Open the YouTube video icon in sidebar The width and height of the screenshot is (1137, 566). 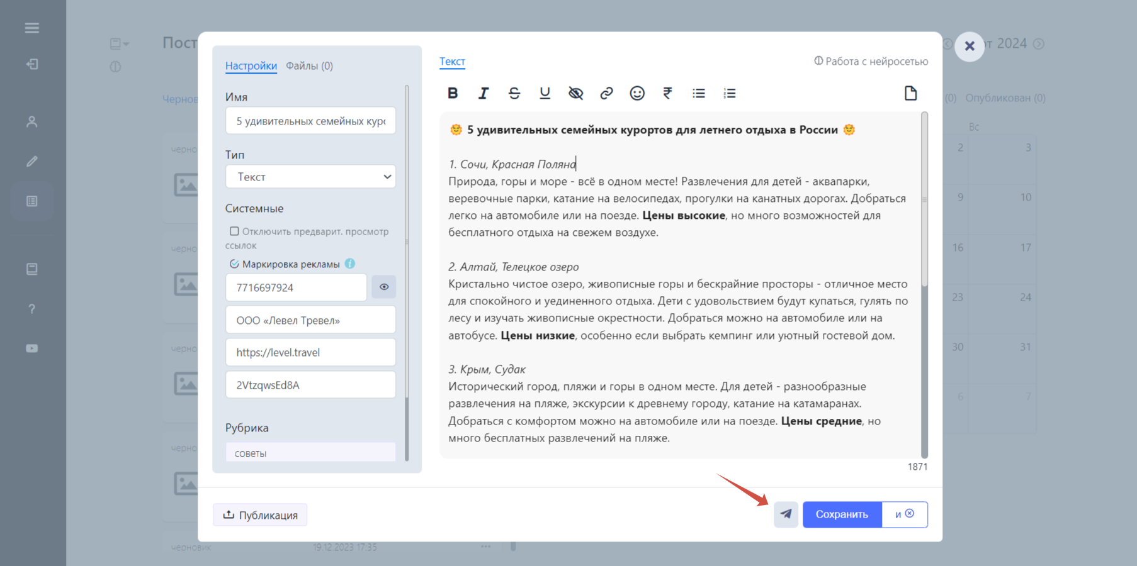(x=32, y=348)
